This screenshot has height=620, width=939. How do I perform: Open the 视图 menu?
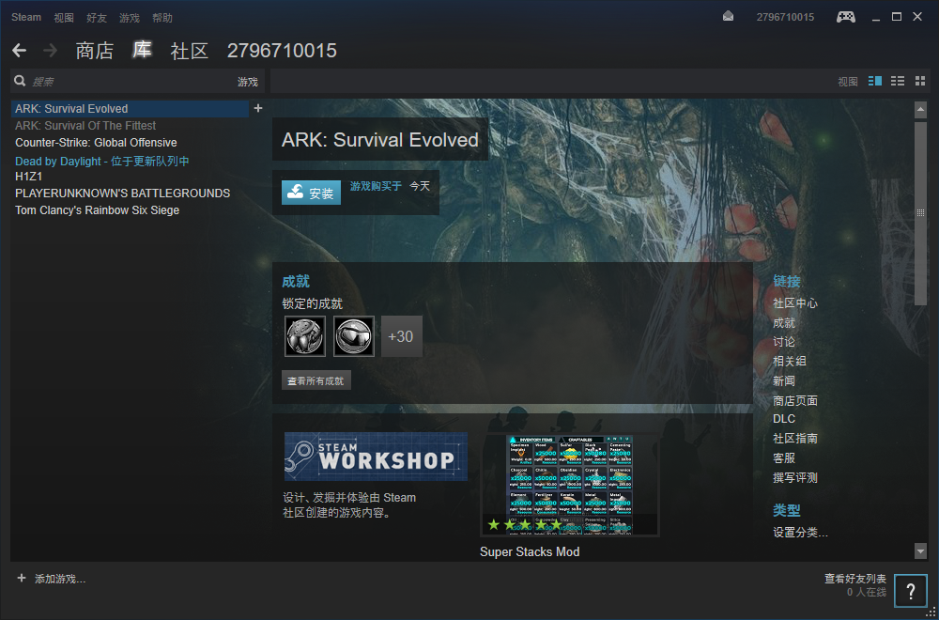[64, 17]
